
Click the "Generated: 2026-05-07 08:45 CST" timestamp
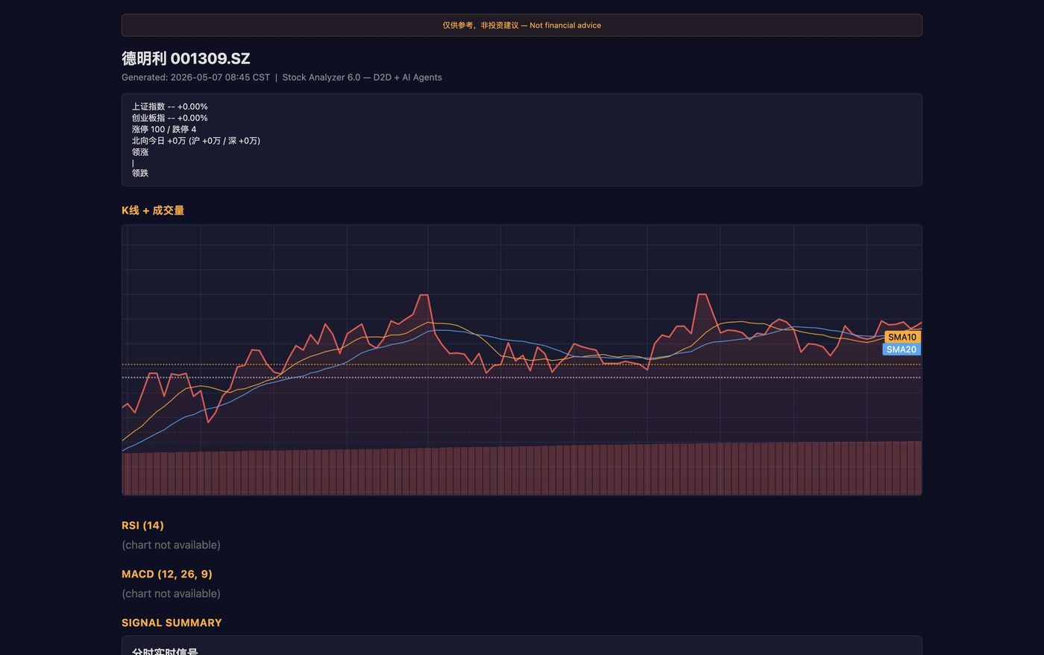(195, 77)
